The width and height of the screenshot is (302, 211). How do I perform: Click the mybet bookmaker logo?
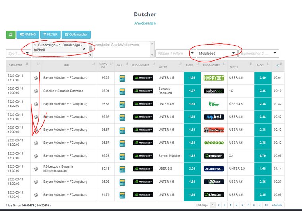(214, 117)
